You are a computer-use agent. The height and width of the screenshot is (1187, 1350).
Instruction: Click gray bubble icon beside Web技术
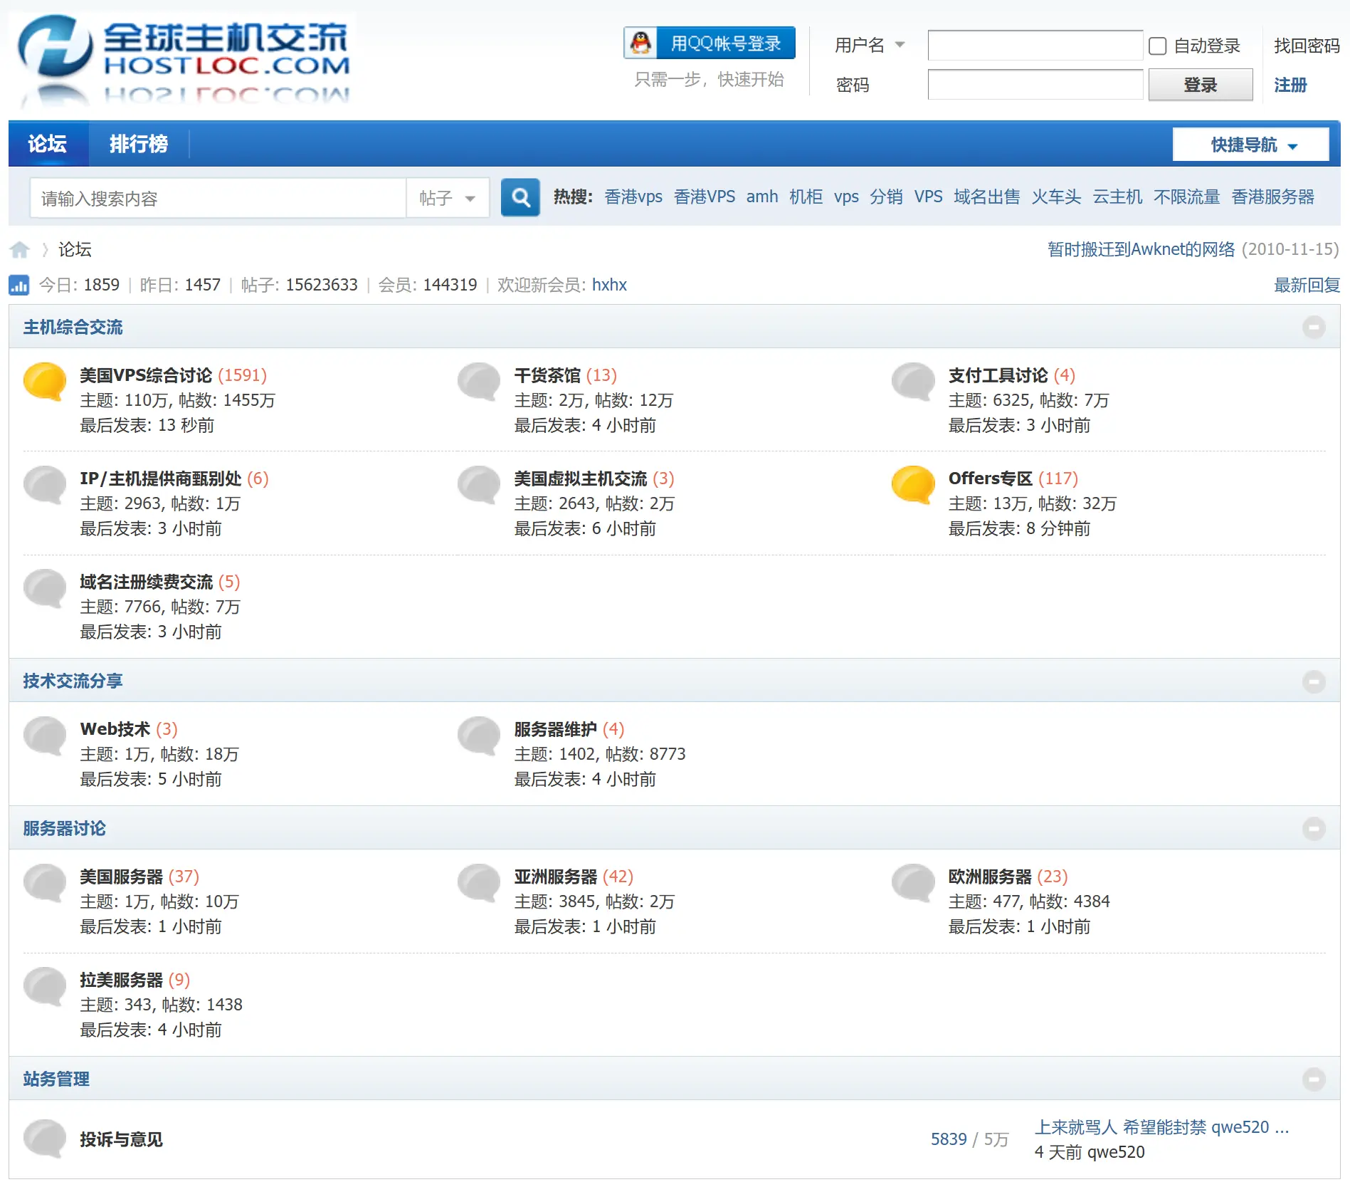click(45, 735)
